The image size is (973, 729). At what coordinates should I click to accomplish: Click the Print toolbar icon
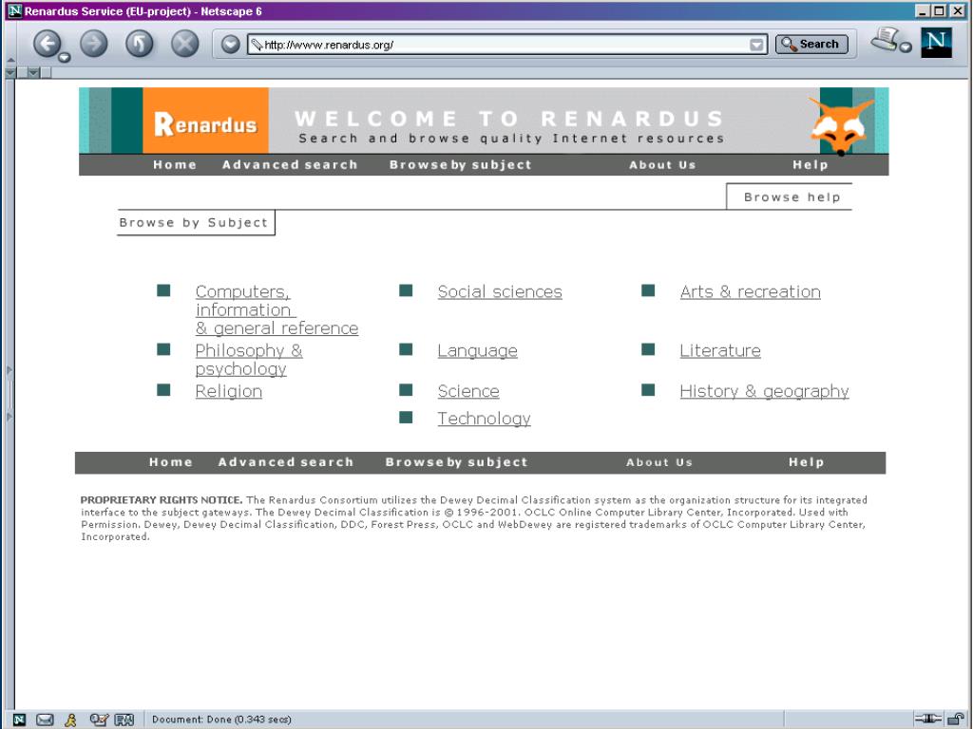[x=885, y=38]
